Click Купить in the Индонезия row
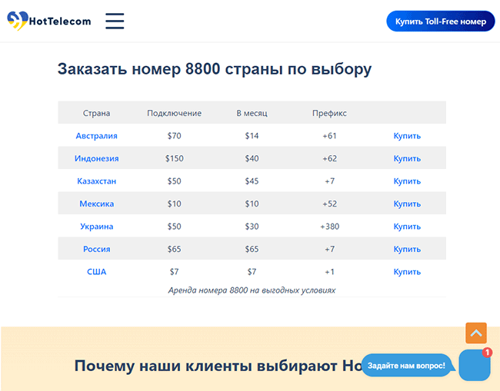 click(x=407, y=158)
